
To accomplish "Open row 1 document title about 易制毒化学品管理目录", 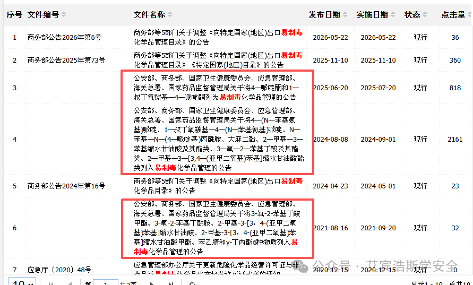I will (x=218, y=37).
